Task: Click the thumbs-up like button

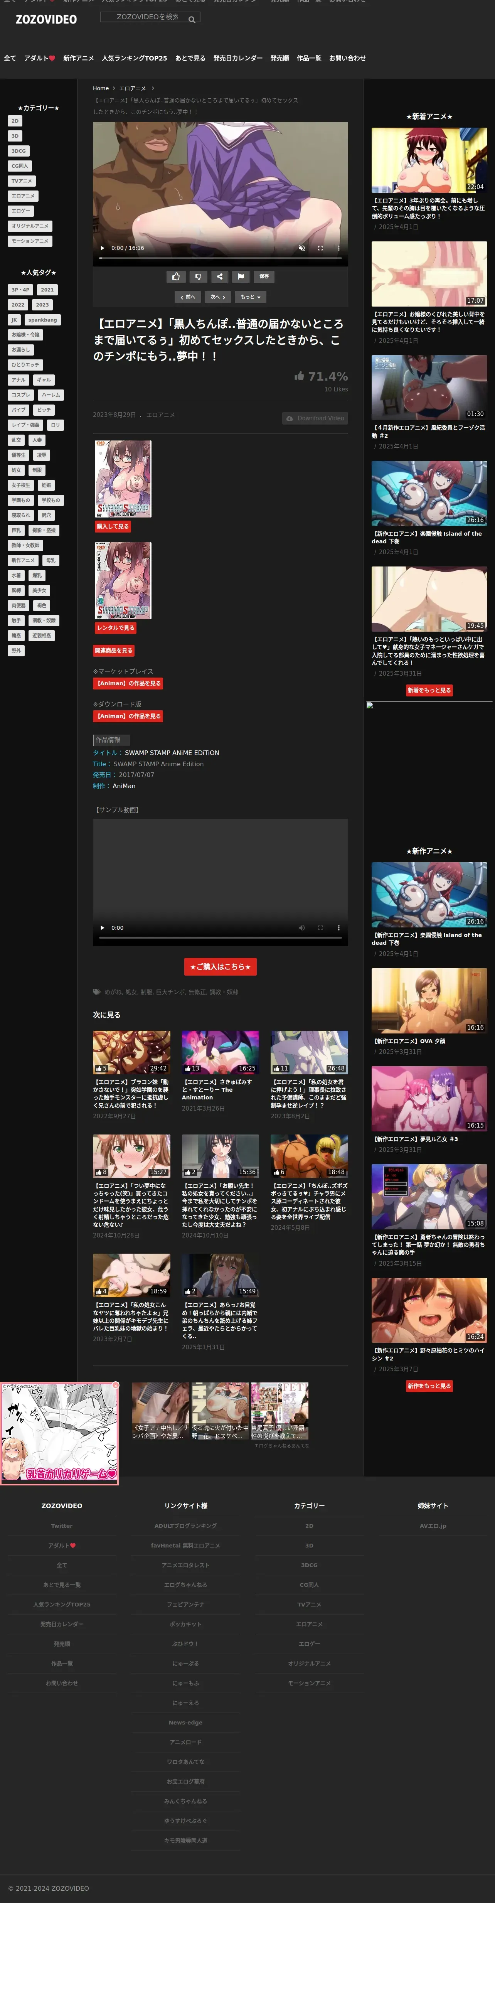Action: pos(176,276)
